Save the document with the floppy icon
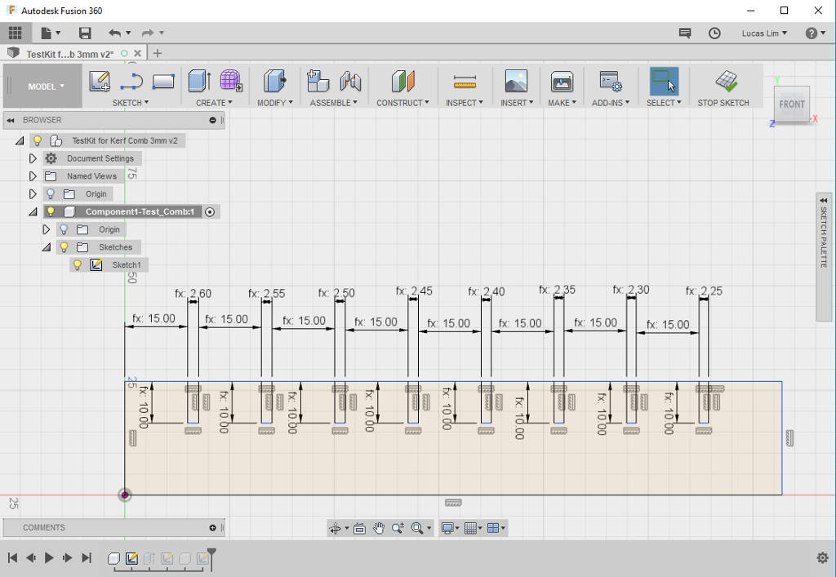This screenshot has width=836, height=577. tap(85, 33)
